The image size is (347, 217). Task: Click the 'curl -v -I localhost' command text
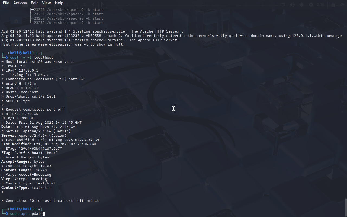(32, 58)
